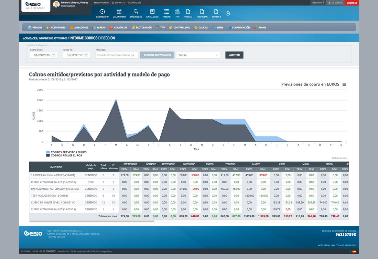Select row CURSO DE INGLES NIVEL 1 (16-00114)
Viewport: 378px width, 259px height.
(189, 202)
